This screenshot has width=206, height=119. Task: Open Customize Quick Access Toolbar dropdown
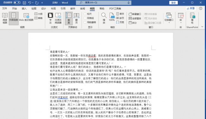pos(42,3)
